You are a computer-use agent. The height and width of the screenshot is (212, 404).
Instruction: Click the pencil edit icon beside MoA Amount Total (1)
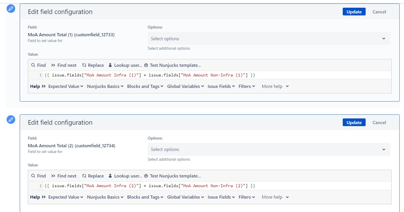pyautogui.click(x=11, y=9)
